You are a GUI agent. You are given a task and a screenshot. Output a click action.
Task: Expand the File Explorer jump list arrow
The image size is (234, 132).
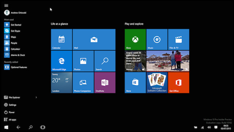36,98
